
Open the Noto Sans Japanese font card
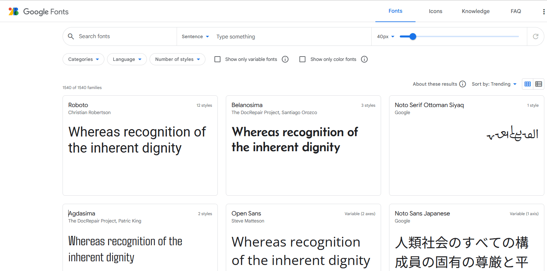pos(467,238)
